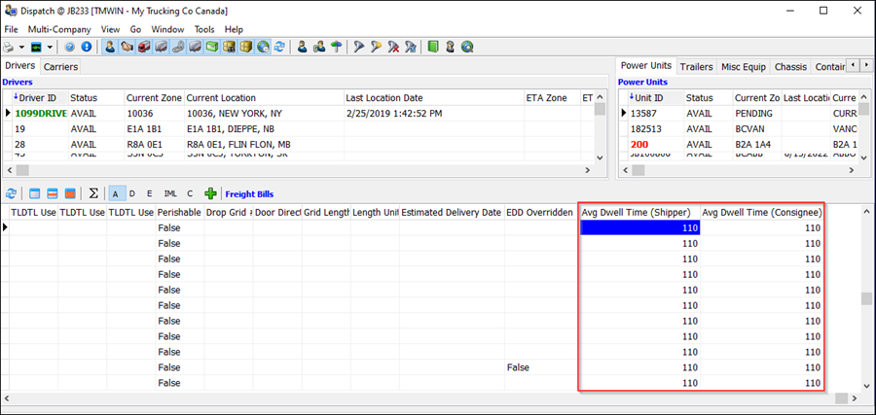The height and width of the screenshot is (415, 876).
Task: Switch to the Carriers tab
Action: [60, 67]
